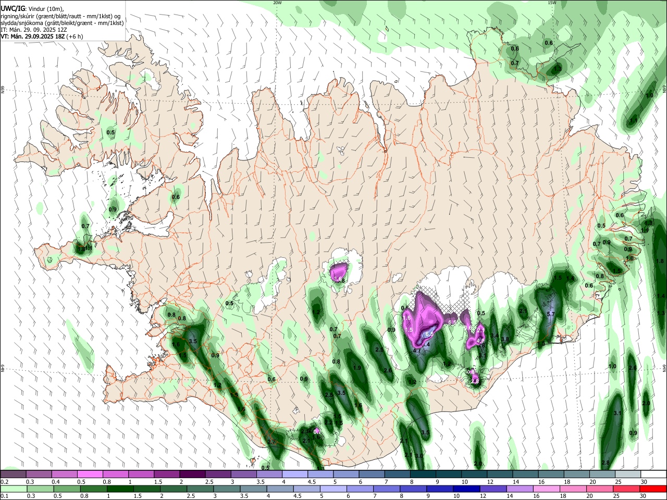Click the 3.8 precipitation value

504,339
